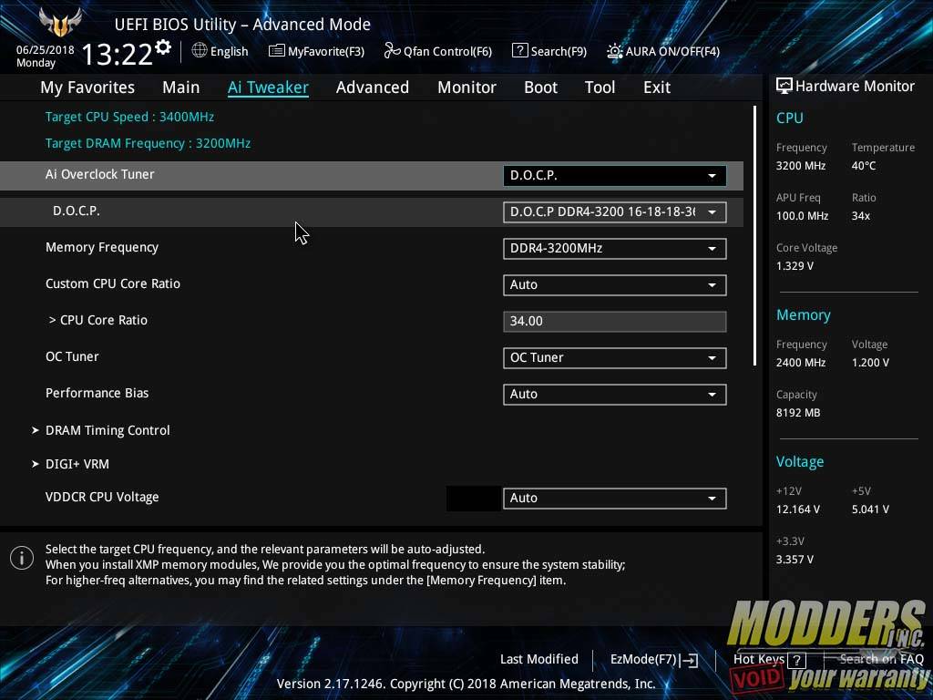Click CPU frequency value 3200 MHz
This screenshot has height=700, width=933.
coord(801,166)
